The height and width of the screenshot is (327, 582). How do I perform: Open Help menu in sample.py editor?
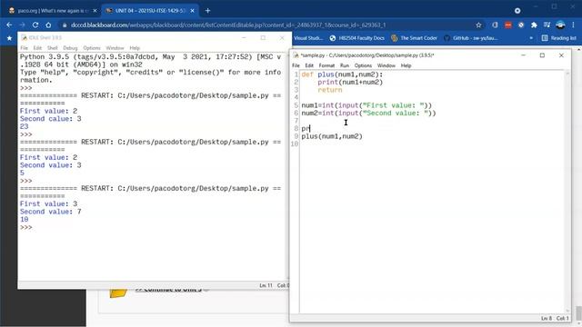pos(406,65)
